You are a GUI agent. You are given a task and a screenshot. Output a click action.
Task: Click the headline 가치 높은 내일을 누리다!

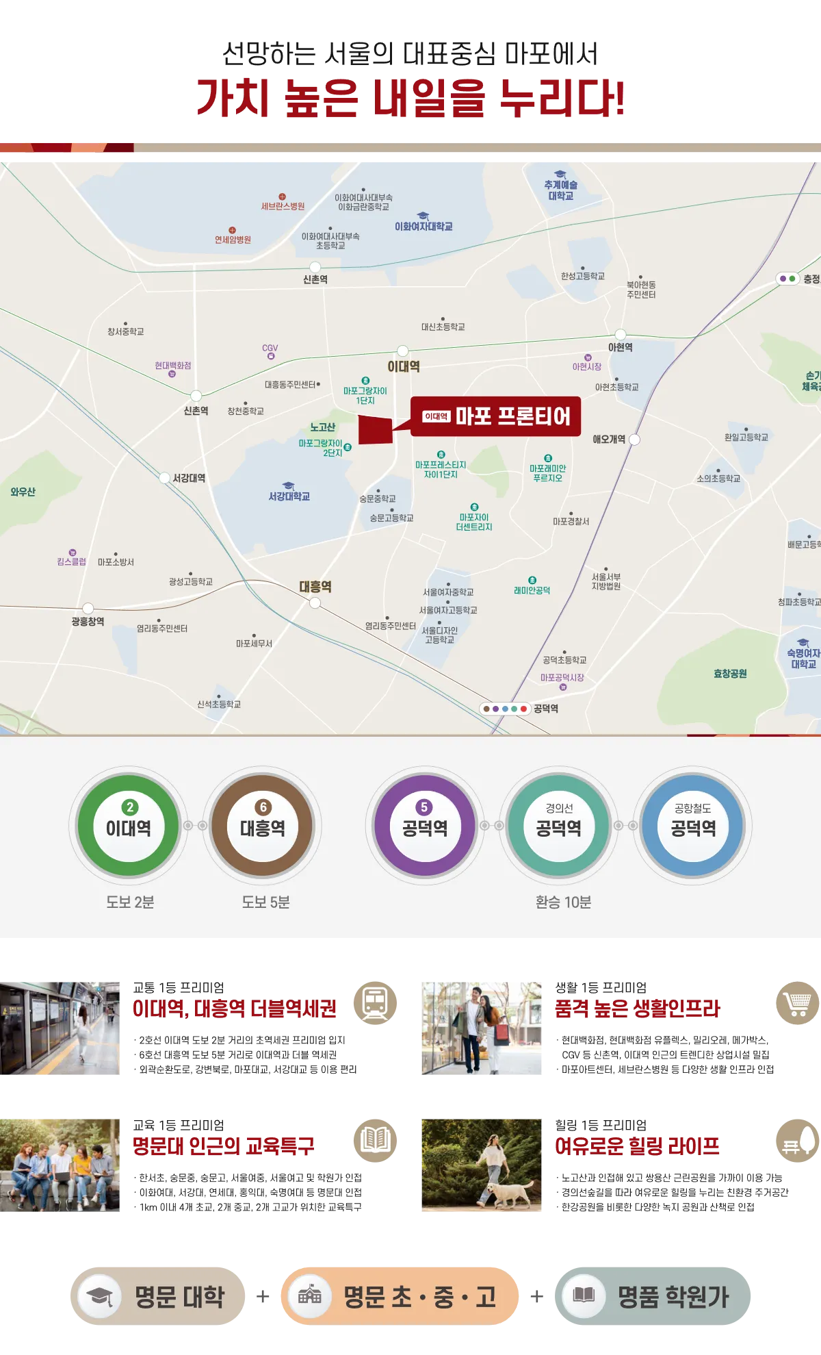410,98
